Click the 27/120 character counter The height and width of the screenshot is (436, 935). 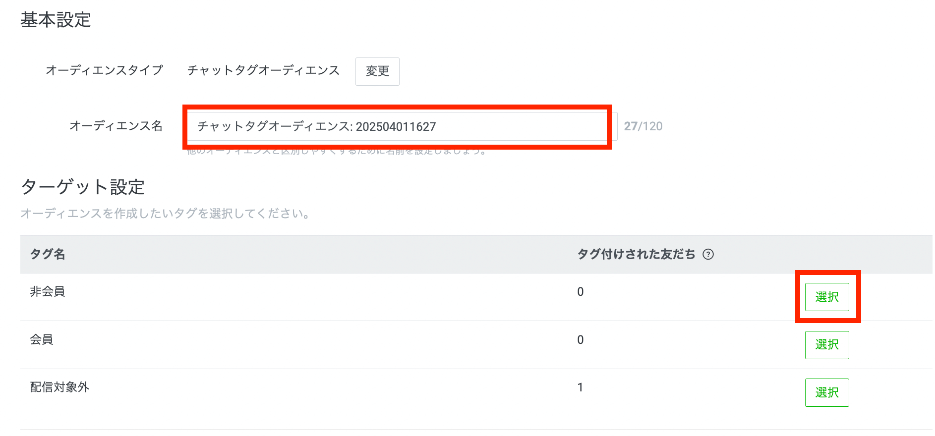(643, 126)
